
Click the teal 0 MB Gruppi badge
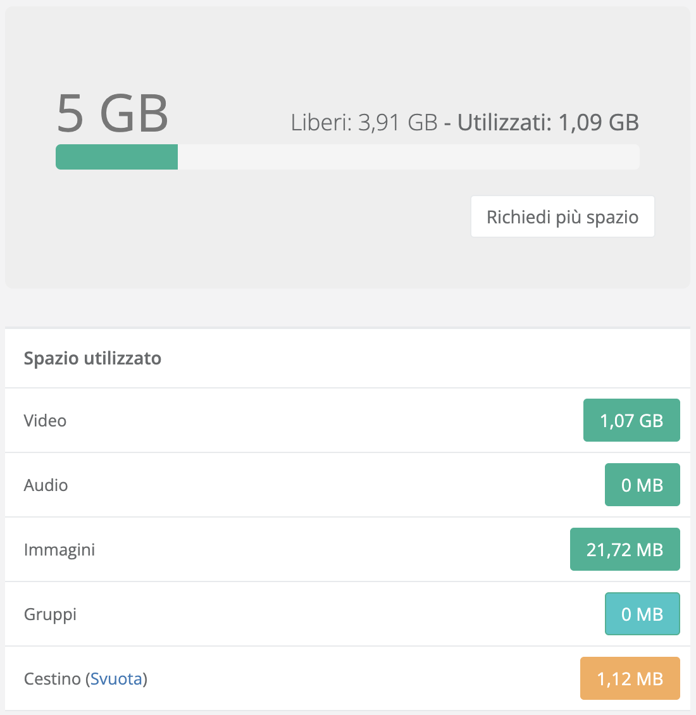[642, 614]
